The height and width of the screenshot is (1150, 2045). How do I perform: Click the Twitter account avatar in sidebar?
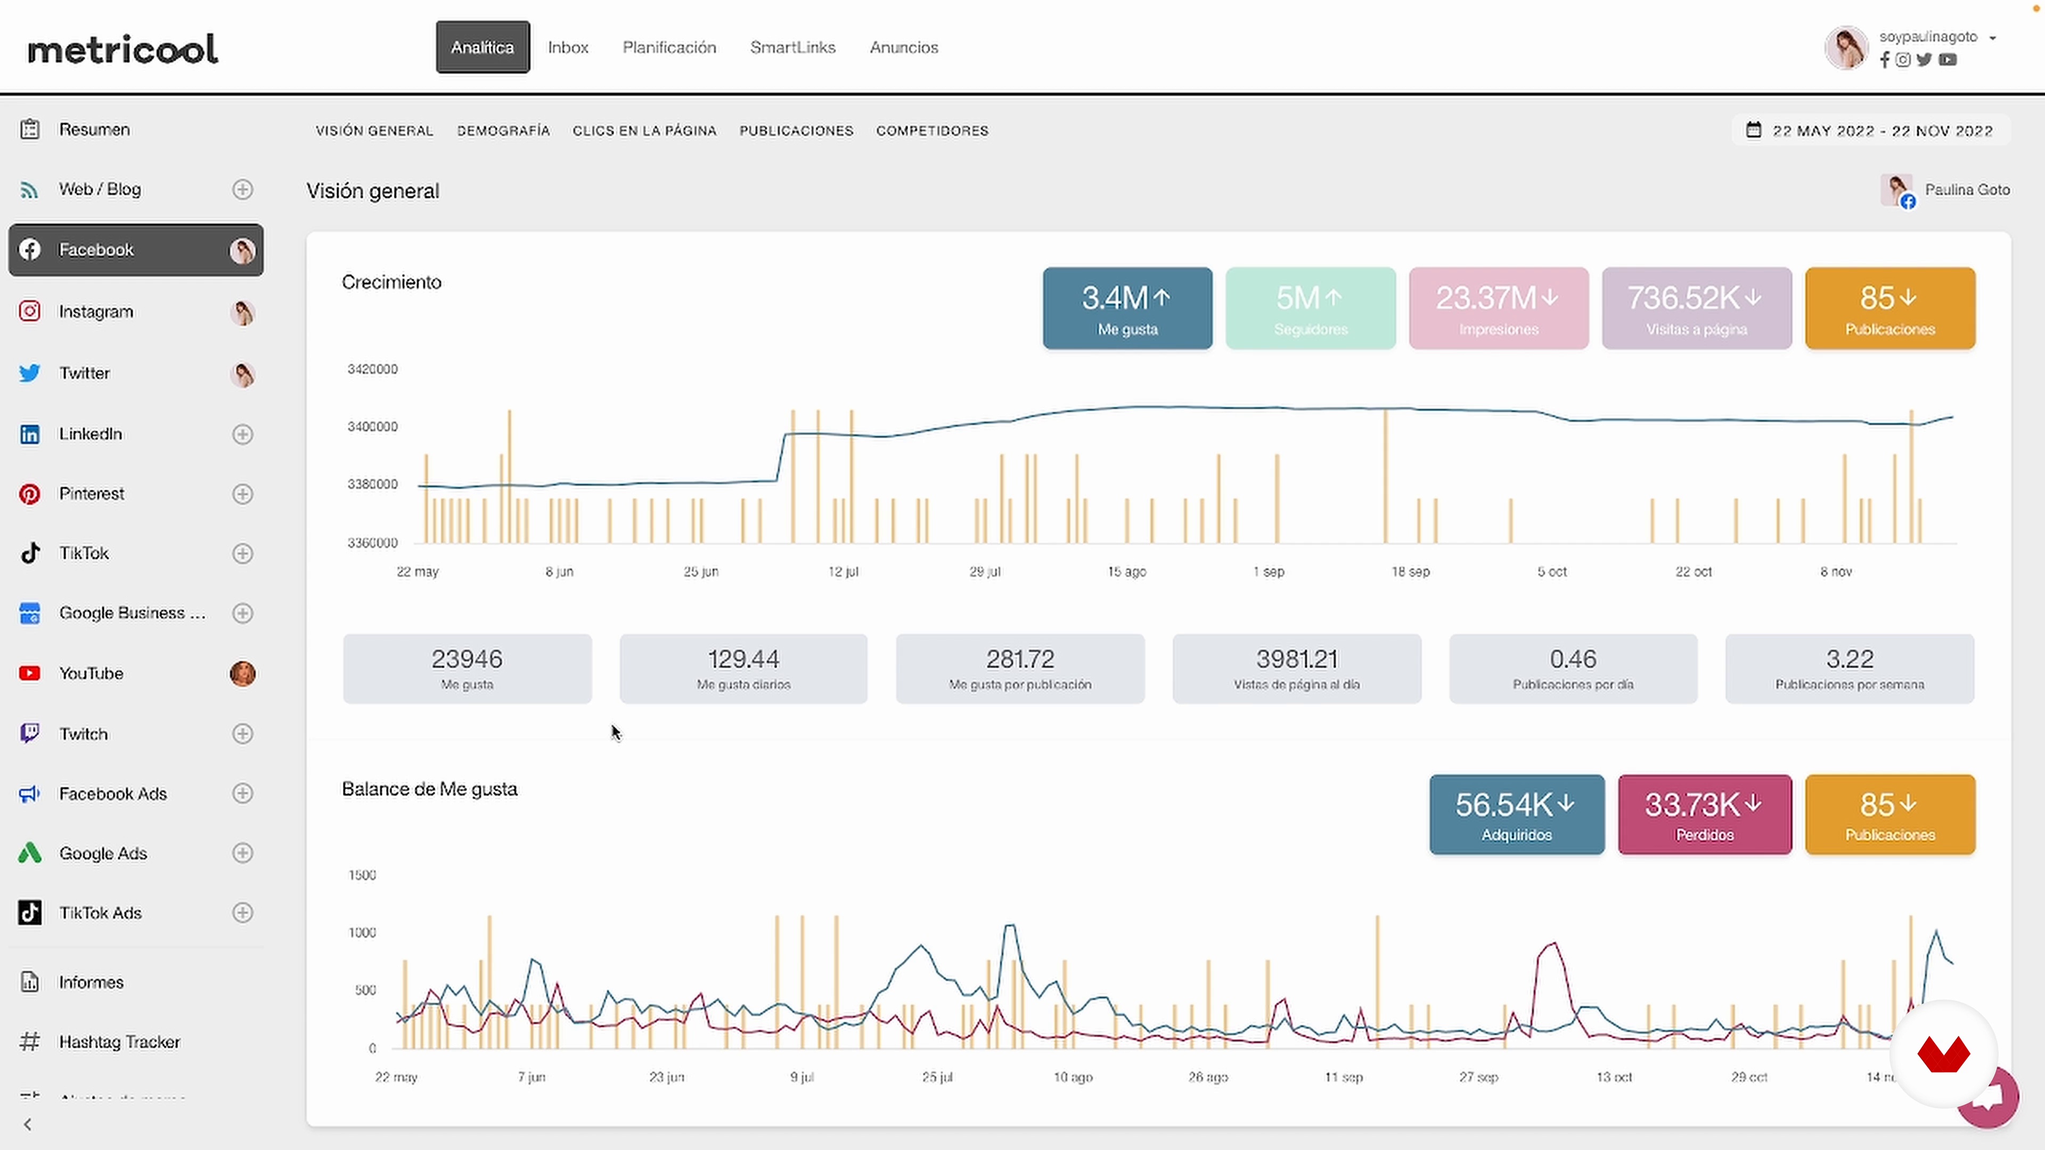[243, 374]
